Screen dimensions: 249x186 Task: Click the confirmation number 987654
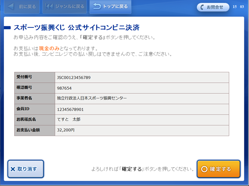(x=64, y=88)
